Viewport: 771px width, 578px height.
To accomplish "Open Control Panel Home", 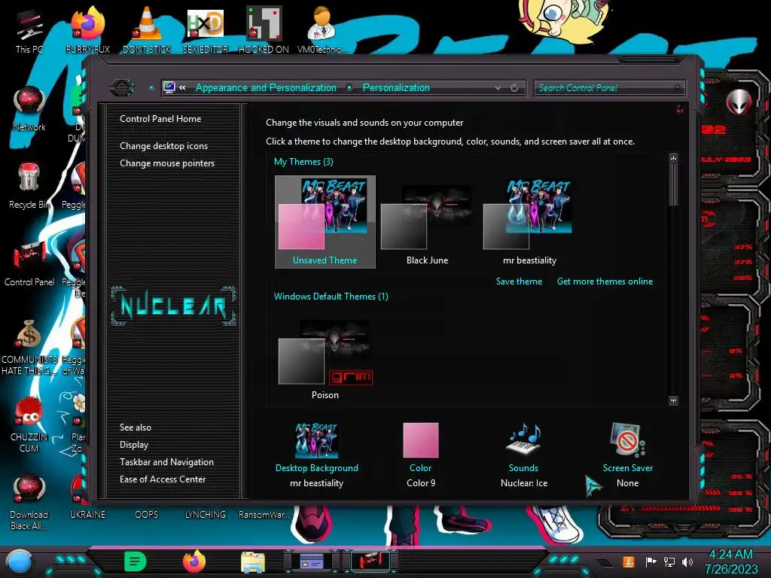I will tap(160, 119).
